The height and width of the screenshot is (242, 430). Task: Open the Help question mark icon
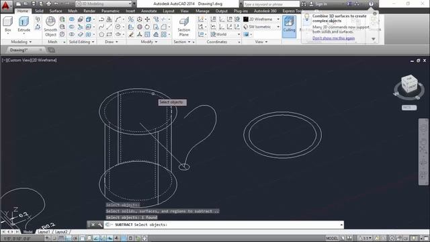(x=371, y=4)
